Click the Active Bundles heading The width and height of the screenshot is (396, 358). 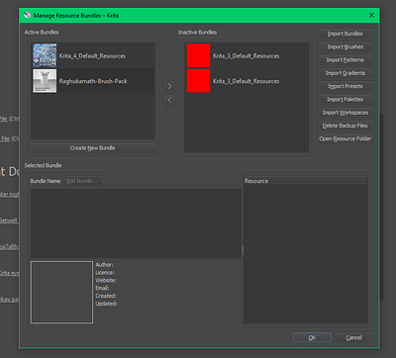click(x=42, y=33)
